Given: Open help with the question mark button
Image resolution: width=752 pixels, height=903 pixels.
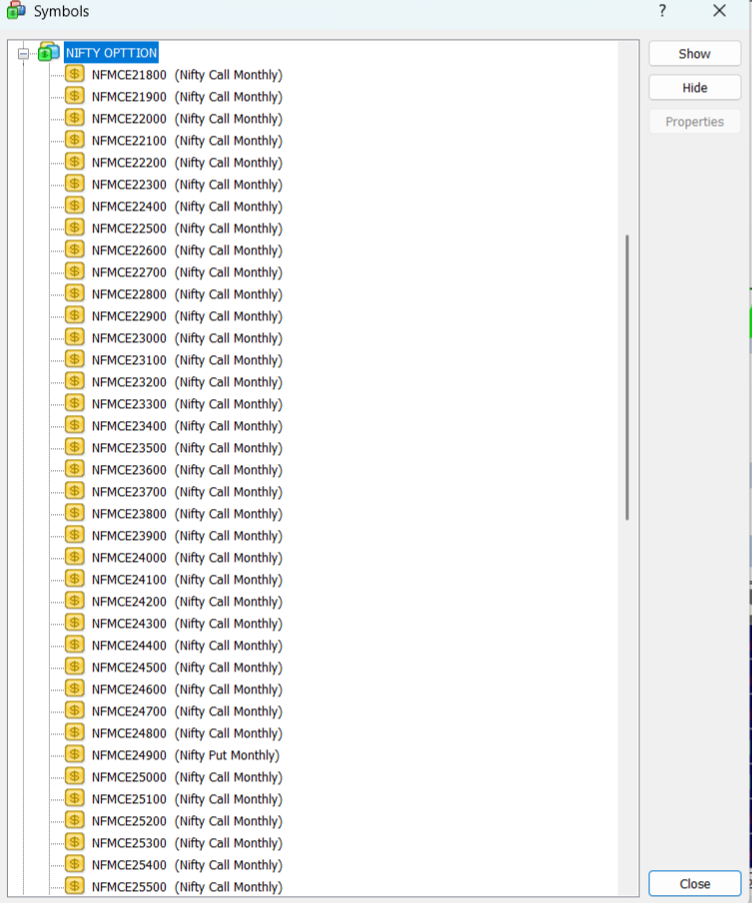Looking at the screenshot, I should click(662, 11).
